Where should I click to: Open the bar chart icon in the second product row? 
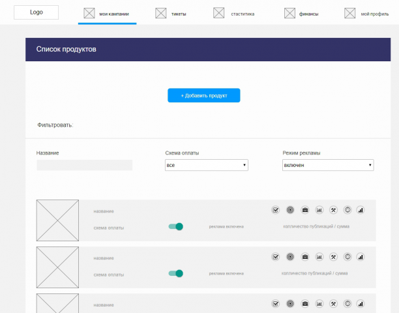(x=319, y=257)
